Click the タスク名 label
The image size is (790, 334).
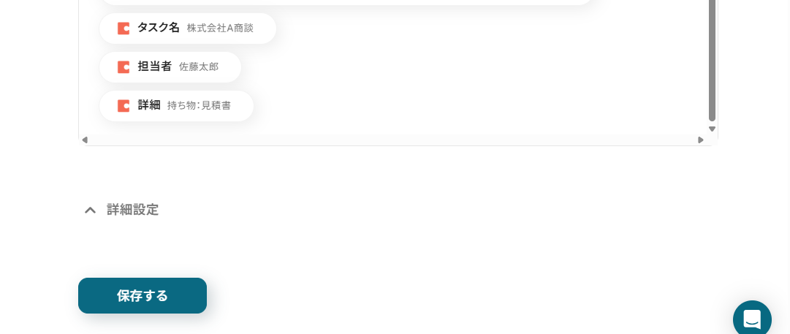tap(158, 28)
